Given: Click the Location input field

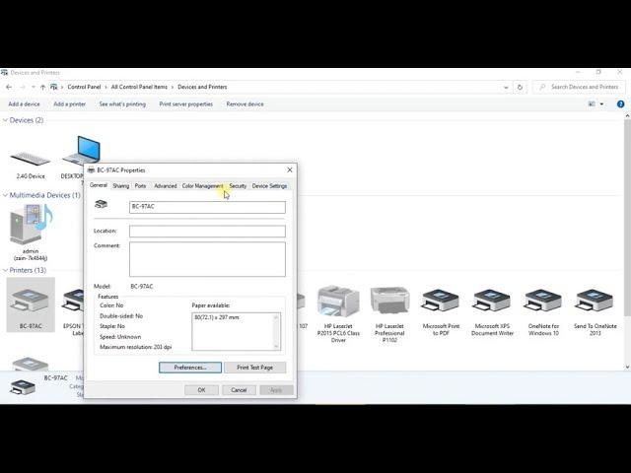Looking at the screenshot, I should 207,231.
